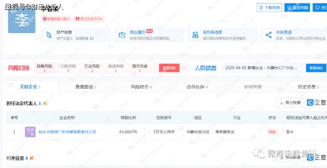The image size is (327, 168).
Task: Click the blue 查看动态 button
Action: 316,68
